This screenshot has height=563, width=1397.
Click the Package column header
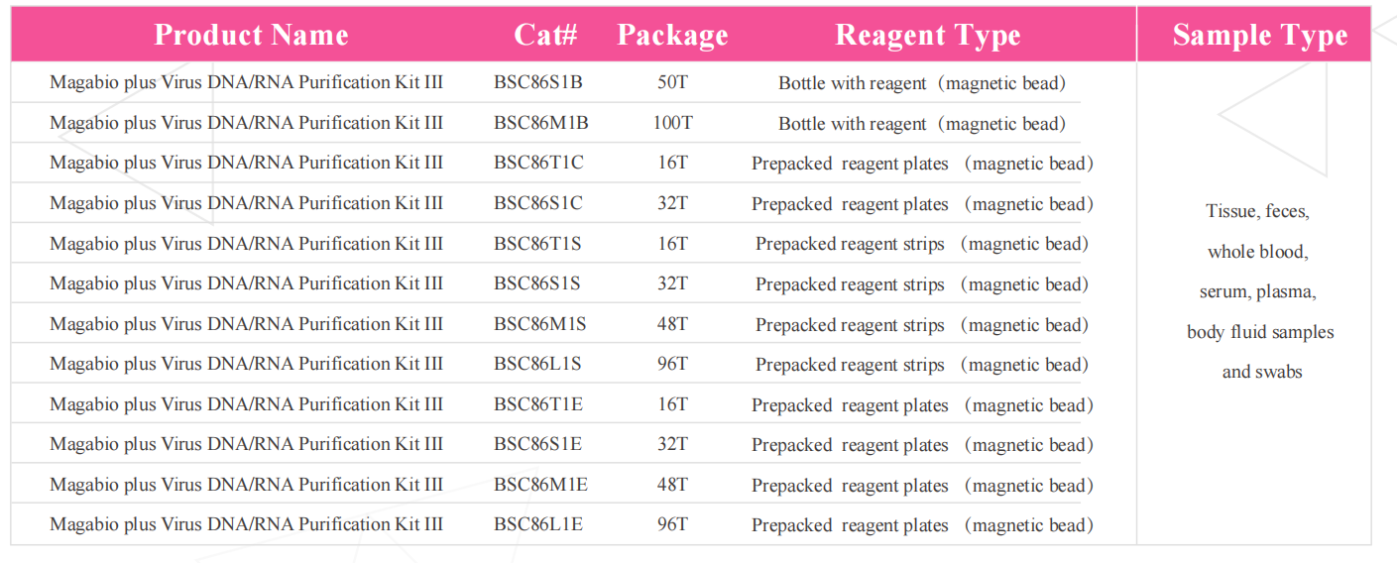coord(672,35)
